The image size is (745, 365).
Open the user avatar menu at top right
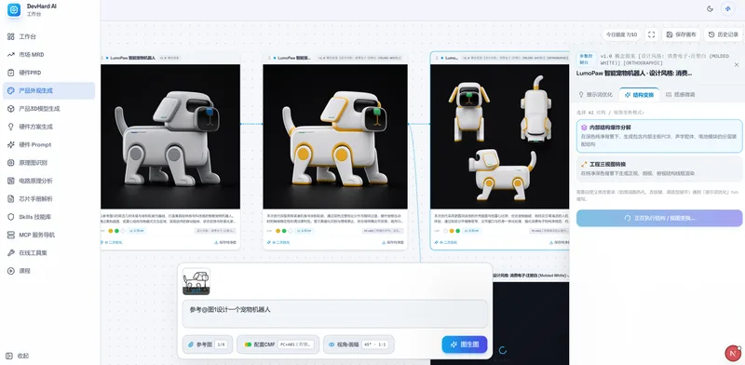tap(728, 8)
